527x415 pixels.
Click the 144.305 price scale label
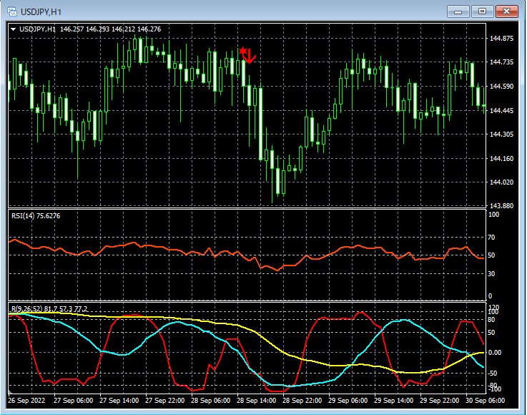coord(501,135)
